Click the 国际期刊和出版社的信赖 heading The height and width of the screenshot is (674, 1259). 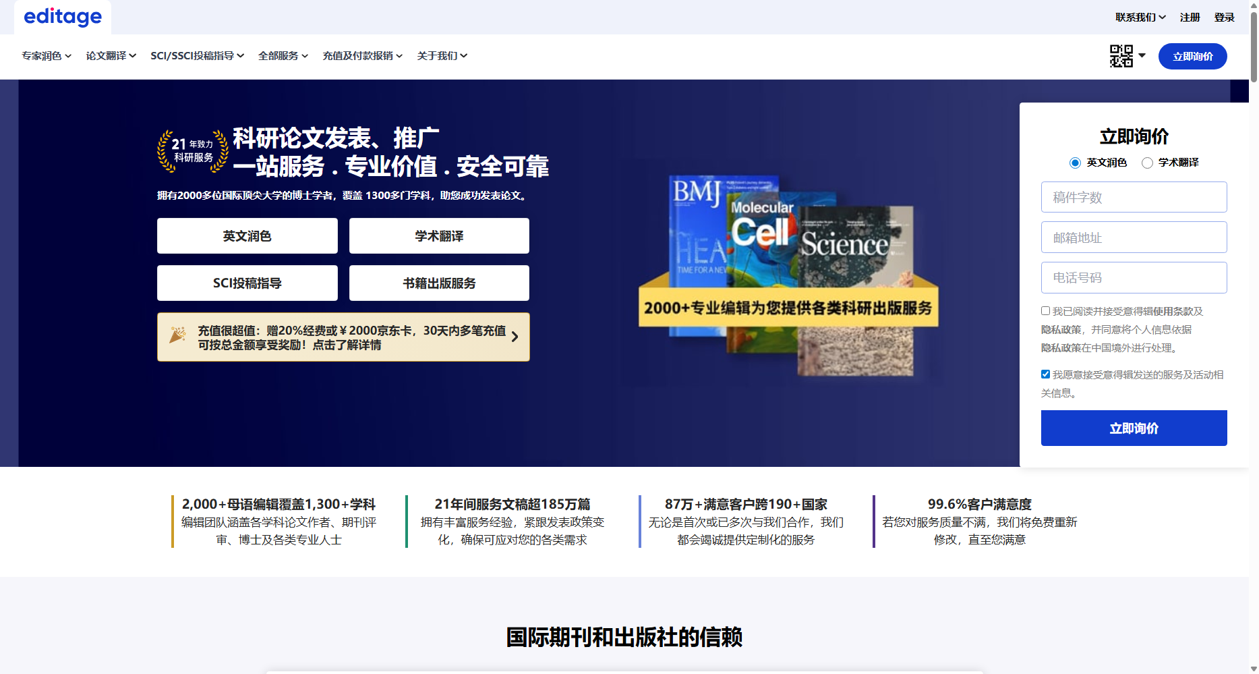[x=624, y=637]
